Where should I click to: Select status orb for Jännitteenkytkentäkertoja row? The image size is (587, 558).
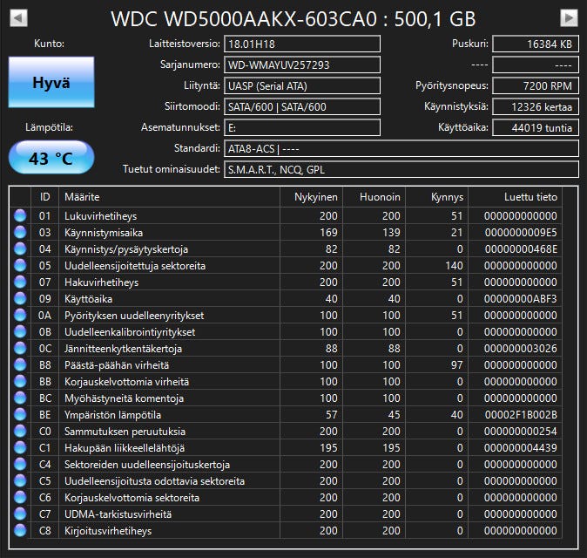(20, 349)
